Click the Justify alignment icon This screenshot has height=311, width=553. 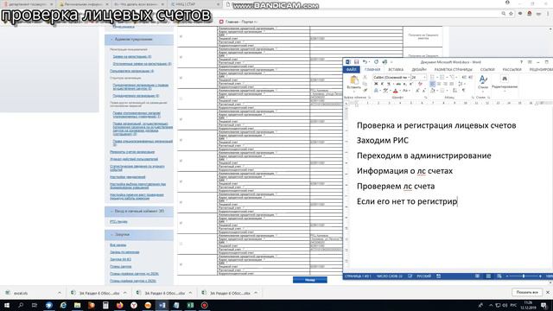pos(451,84)
